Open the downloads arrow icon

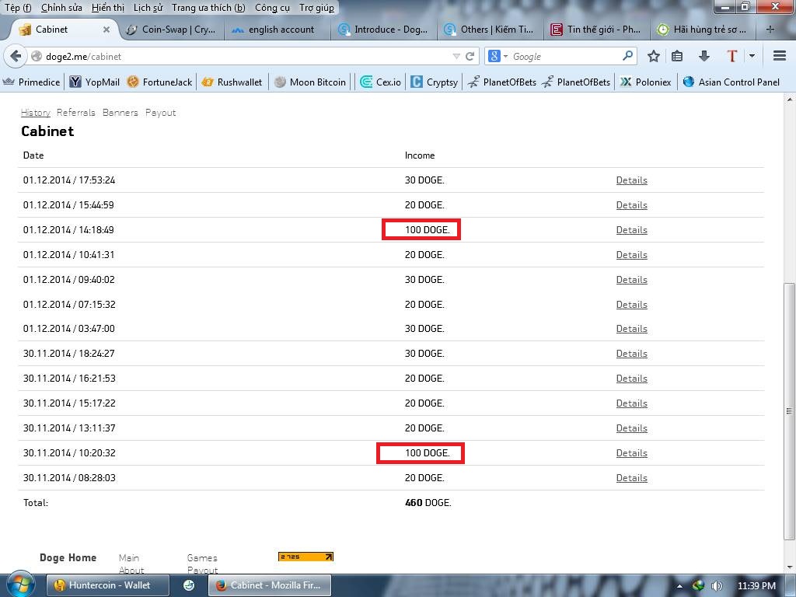pyautogui.click(x=704, y=56)
